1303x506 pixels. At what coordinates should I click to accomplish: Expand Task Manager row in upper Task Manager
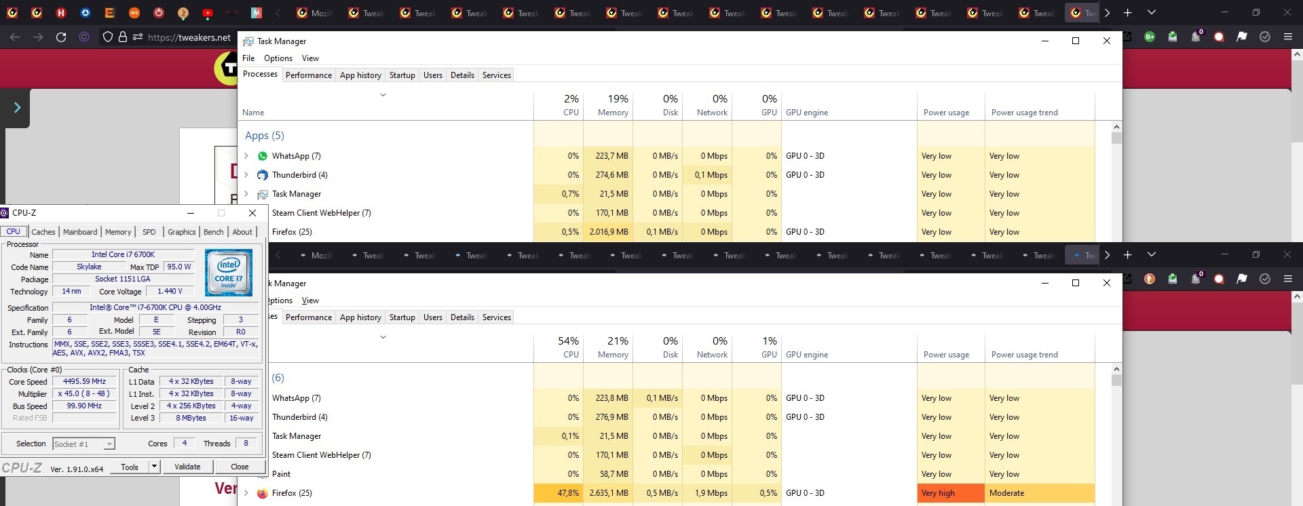click(x=246, y=194)
